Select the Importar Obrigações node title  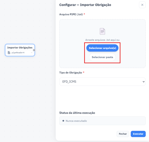[x=20, y=47]
